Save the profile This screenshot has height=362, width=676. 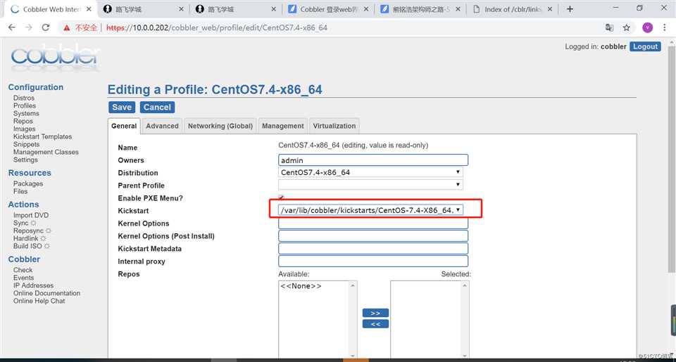(122, 107)
